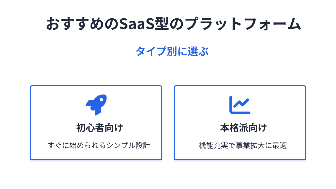Click the 初心者向け heading text

click(99, 128)
